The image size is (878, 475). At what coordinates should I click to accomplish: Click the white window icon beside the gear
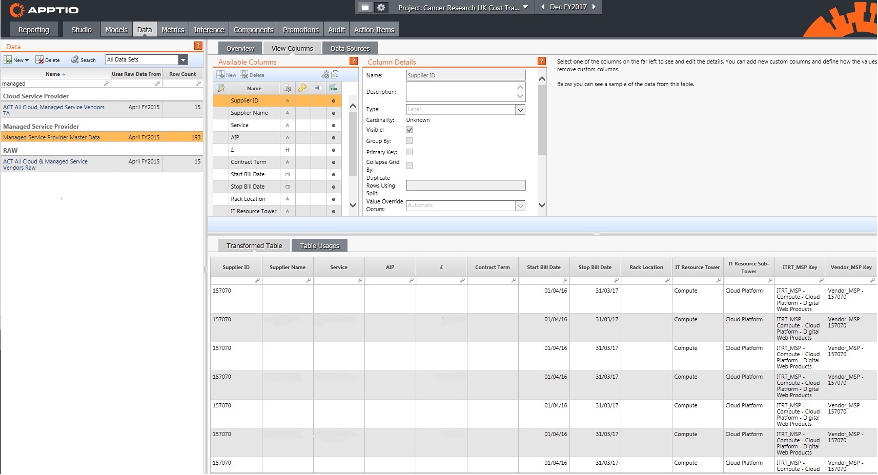tap(364, 7)
